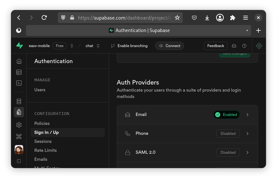Toggle sidebar collapse icon at bottom

coord(19,161)
